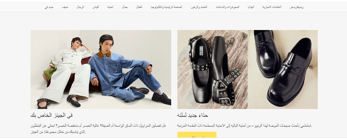Open الصفحة الرئيسية والتكنولوجيا category

167,7
